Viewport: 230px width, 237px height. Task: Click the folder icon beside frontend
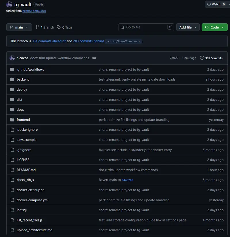(x=12, y=120)
